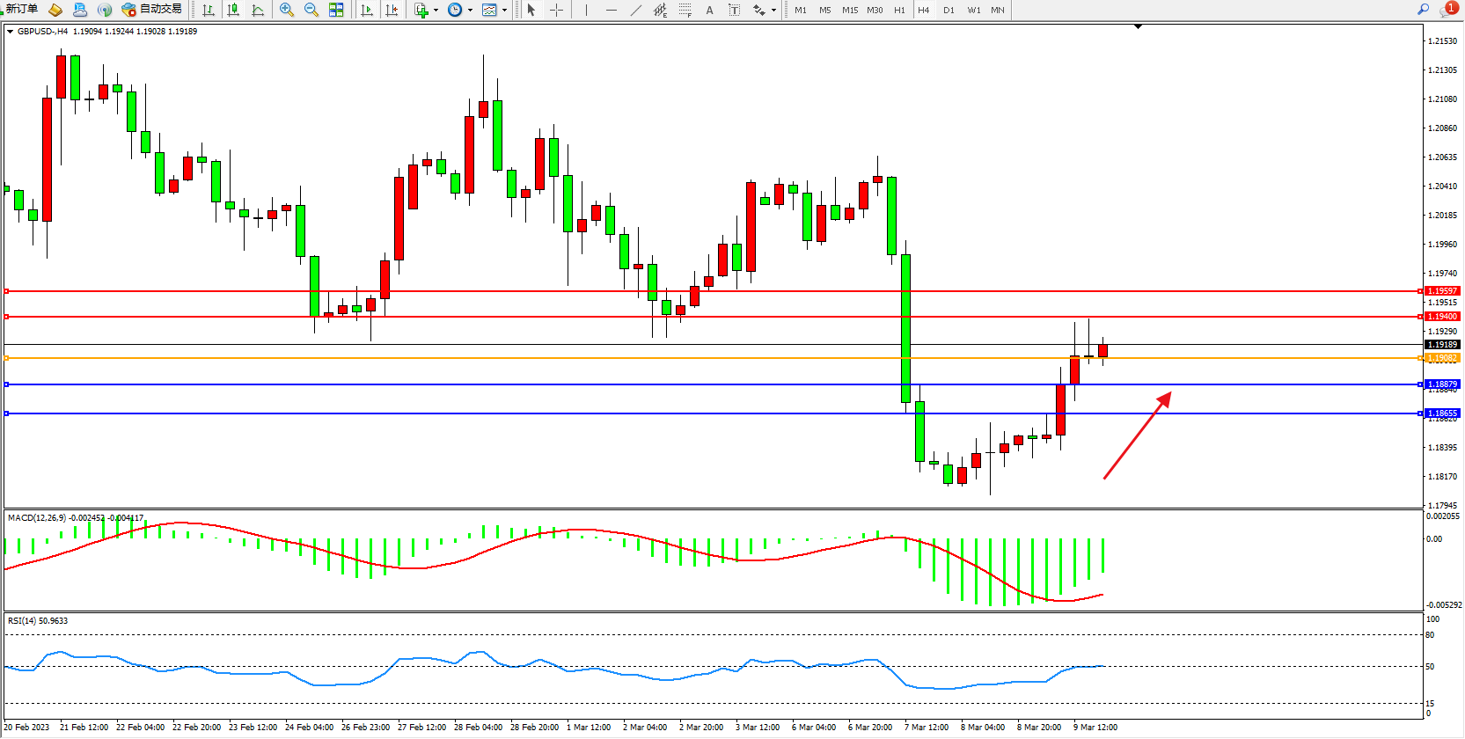Toggle bar chart display mode

209,10
